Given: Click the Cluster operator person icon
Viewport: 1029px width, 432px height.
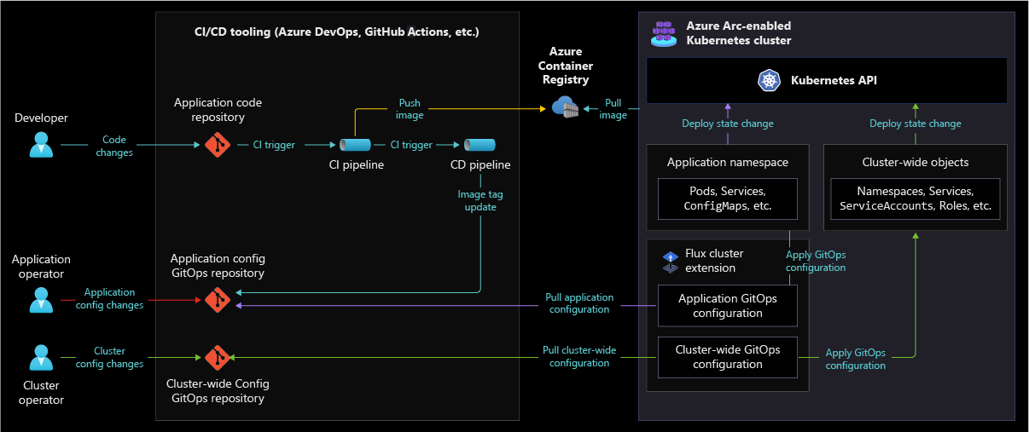Looking at the screenshot, I should [41, 357].
